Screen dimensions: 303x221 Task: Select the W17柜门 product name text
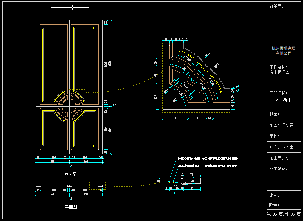(x=283, y=100)
